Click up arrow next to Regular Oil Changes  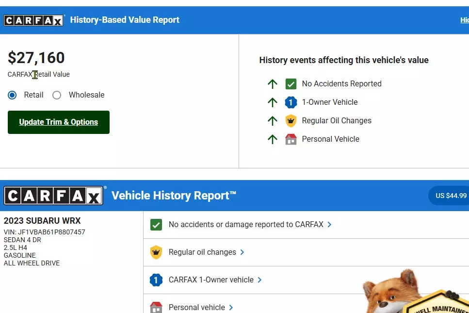(x=272, y=121)
